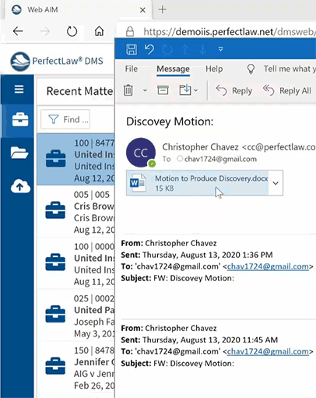Click the Tell me what lightbulb icon

point(251,69)
